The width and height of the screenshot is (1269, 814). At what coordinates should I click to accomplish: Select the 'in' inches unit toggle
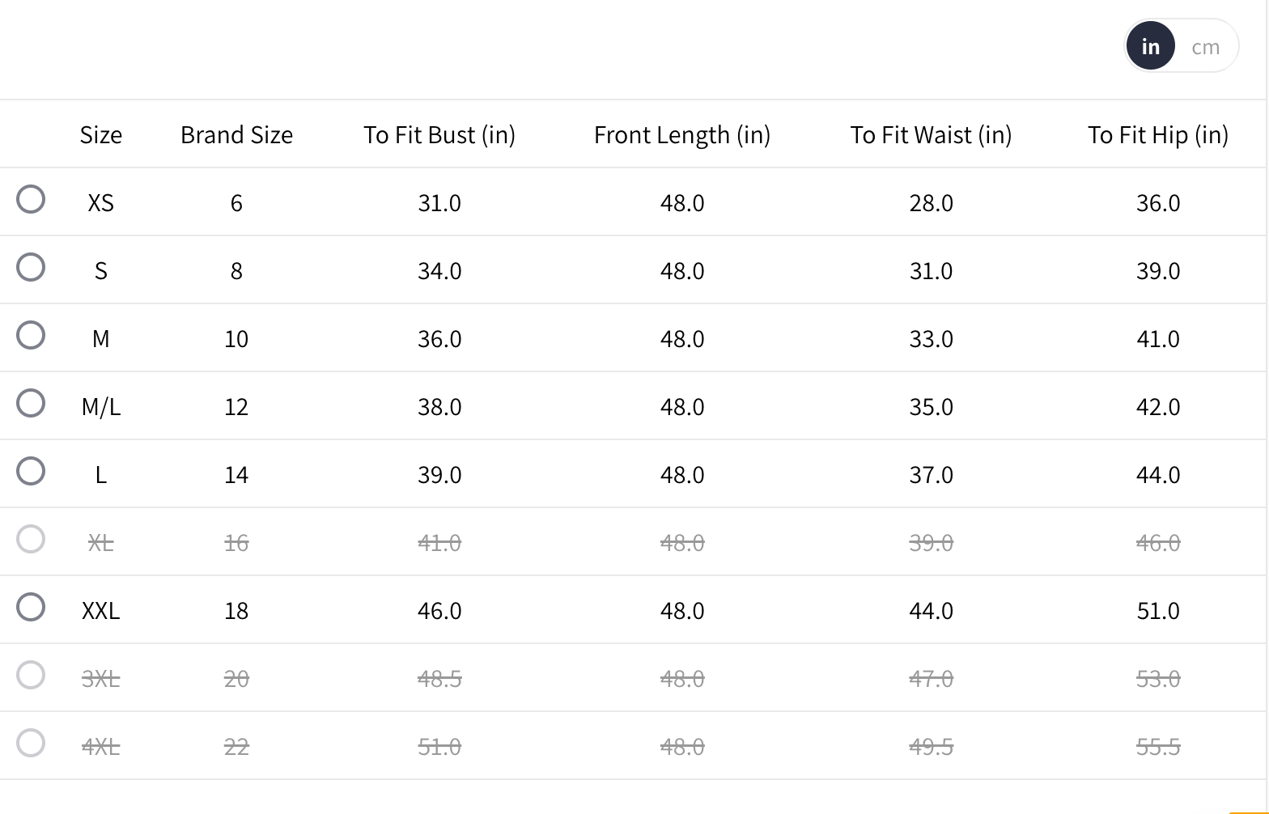click(1150, 47)
